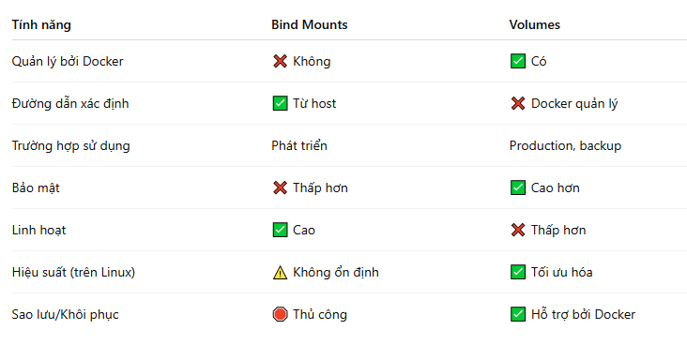Click the Phát triển cell text

tap(299, 146)
